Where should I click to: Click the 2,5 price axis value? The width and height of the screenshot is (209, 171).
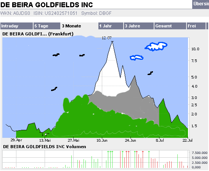pyautogui.click(x=194, y=105)
